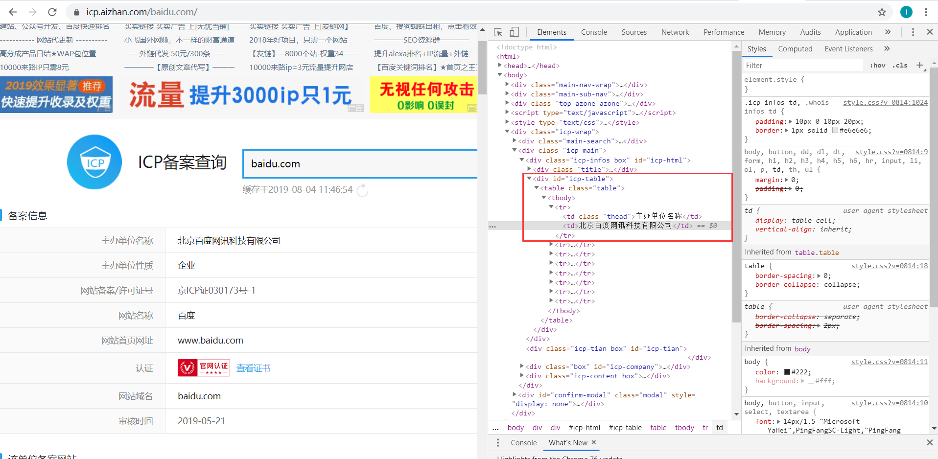Switch to the Console tab
Image resolution: width=938 pixels, height=459 pixels.
594,32
